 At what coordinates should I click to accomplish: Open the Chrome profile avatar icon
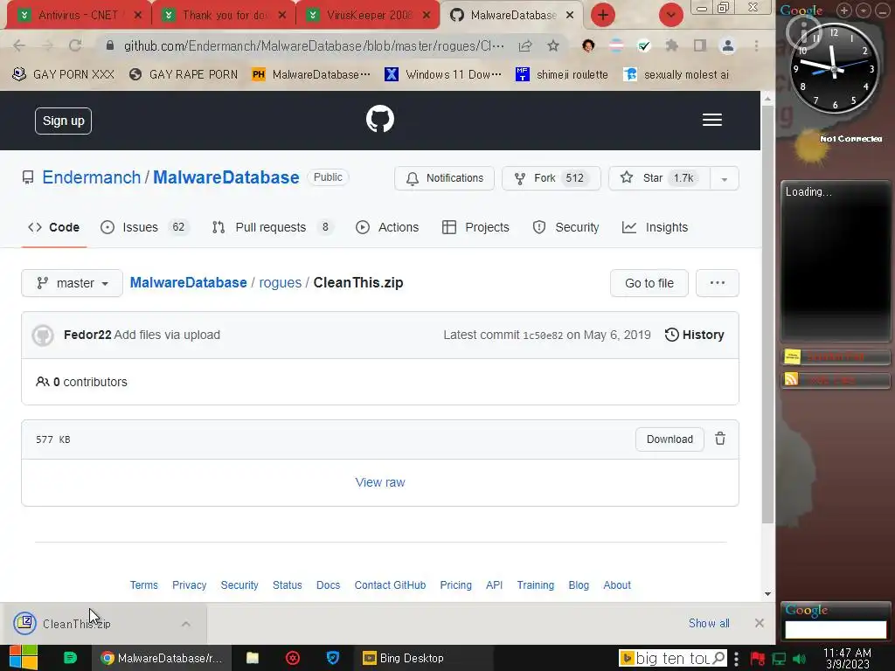pos(728,45)
